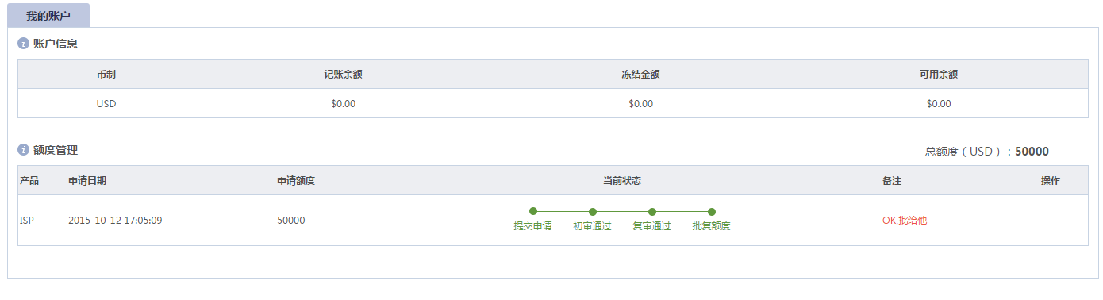Select the 批复额度 progress dot

[x=712, y=212]
